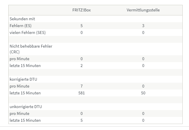The width and height of the screenshot is (189, 130).
Task: Select the korrigierte DTU heading
Action: (23, 79)
